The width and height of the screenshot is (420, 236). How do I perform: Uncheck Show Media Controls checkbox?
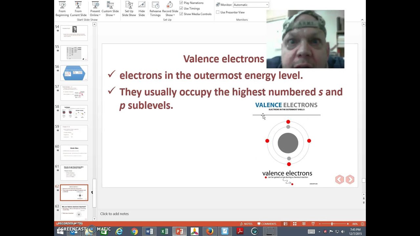click(181, 14)
